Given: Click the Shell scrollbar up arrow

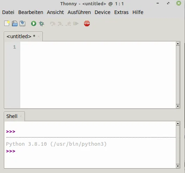Looking at the screenshot, I should (178, 124).
